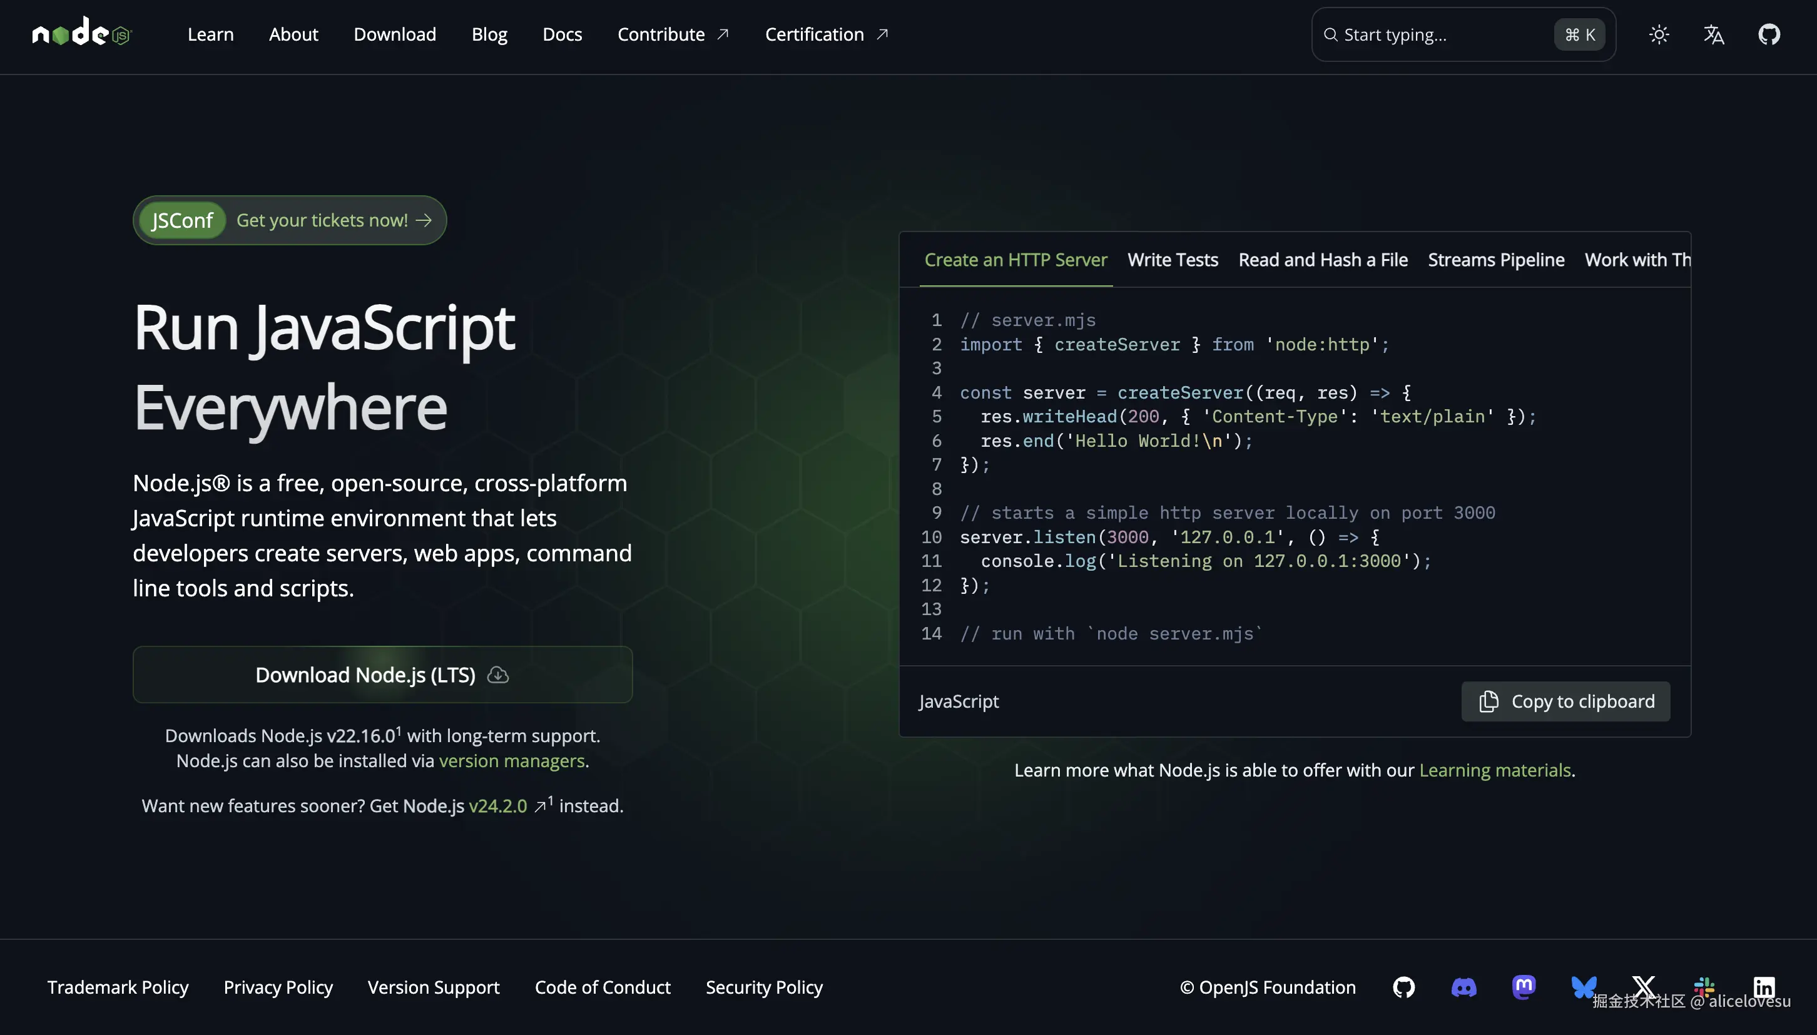Open the language translation selector
This screenshot has height=1035, width=1817.
1713,34
